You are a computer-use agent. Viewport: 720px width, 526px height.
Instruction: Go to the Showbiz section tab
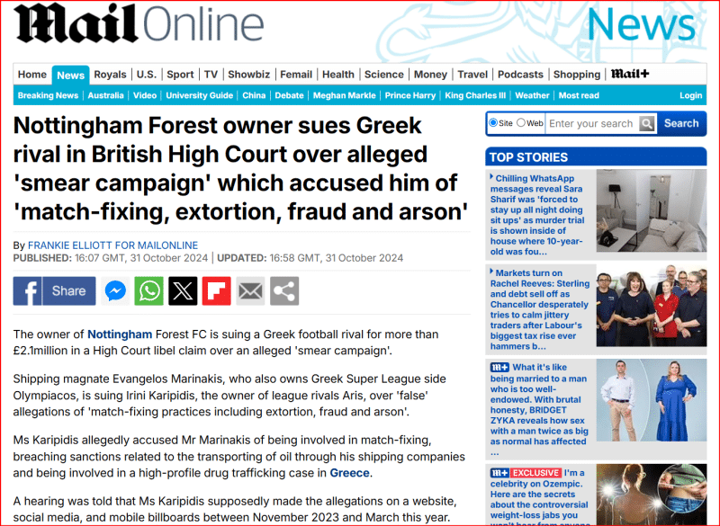point(248,75)
